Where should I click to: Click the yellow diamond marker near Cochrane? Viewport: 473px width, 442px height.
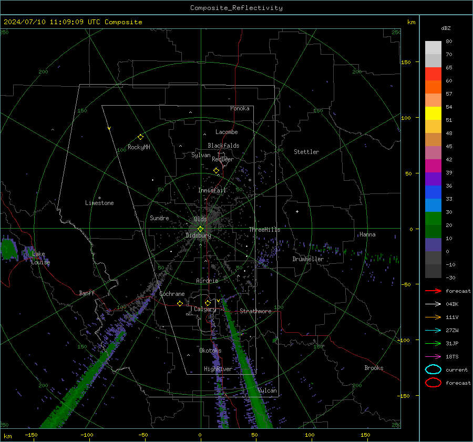[180, 303]
